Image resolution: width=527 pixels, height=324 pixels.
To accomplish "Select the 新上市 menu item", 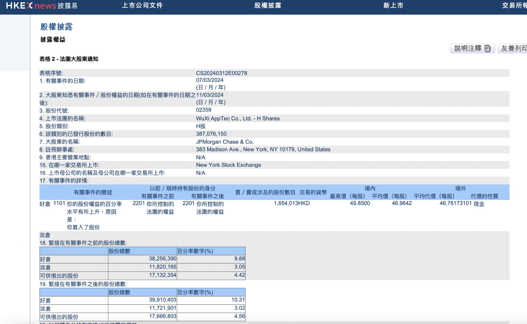I will click(393, 6).
